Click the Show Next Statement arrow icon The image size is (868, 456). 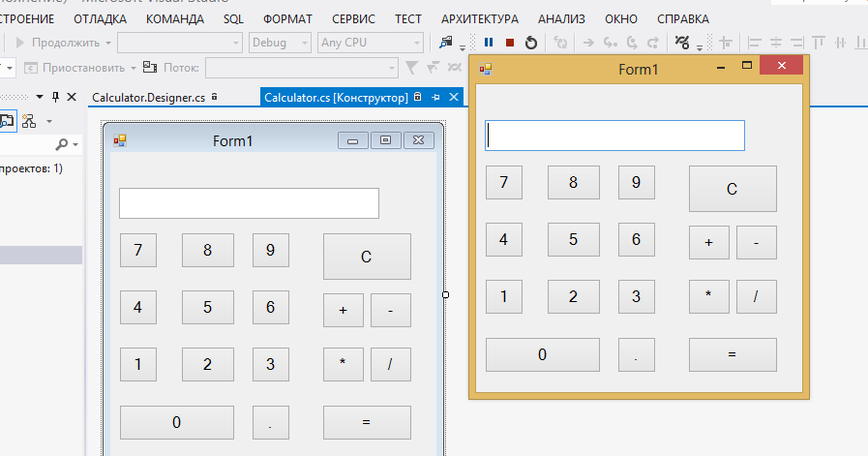pos(588,42)
